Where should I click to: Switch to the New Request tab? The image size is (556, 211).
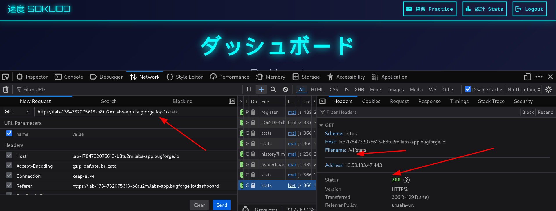click(x=35, y=101)
